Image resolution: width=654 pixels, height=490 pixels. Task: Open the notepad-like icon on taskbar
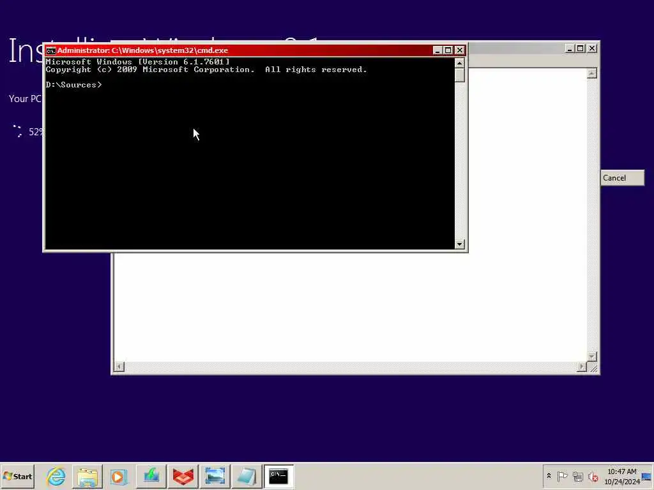pyautogui.click(x=246, y=476)
